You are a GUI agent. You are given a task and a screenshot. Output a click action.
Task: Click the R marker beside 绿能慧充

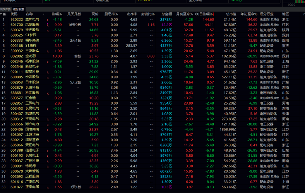[48, 141]
